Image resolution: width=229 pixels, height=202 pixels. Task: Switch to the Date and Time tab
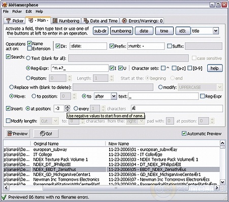[x=101, y=21]
